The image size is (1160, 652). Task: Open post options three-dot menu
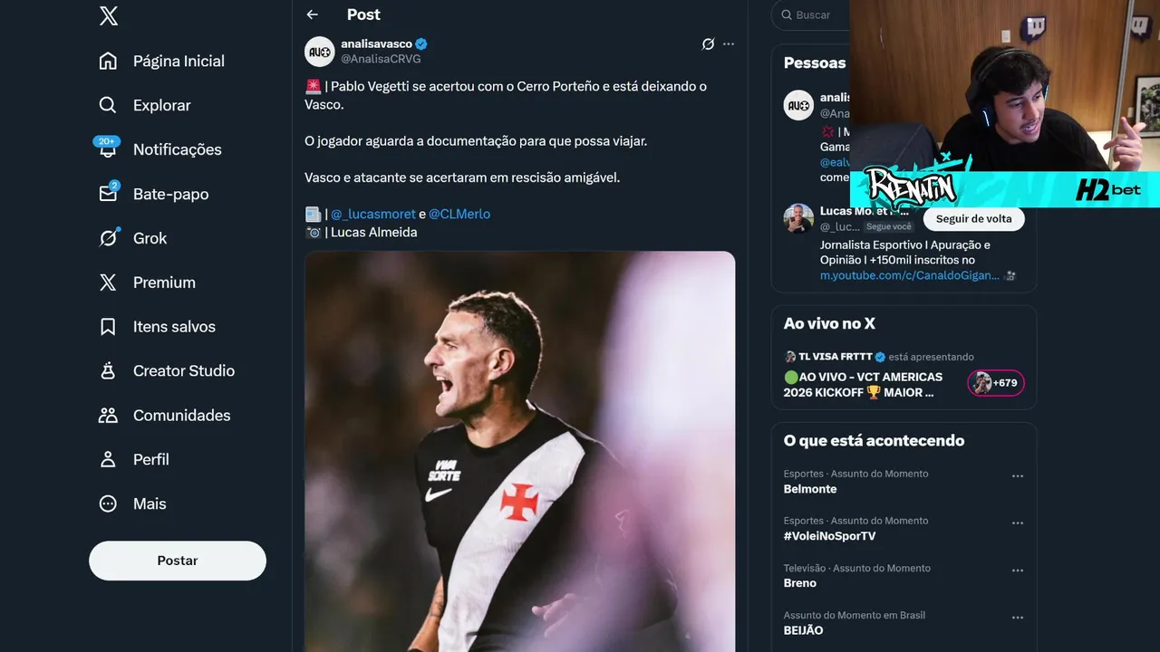[729, 43]
